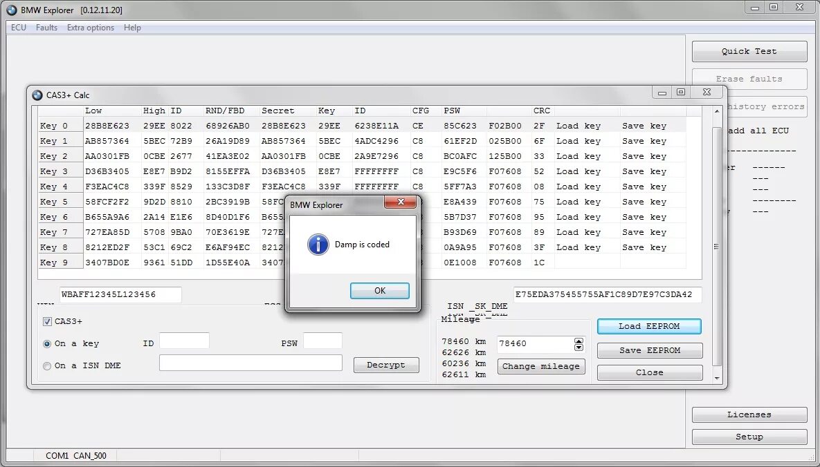Click the BMW logo icon in CAS3+ Calc title

37,95
